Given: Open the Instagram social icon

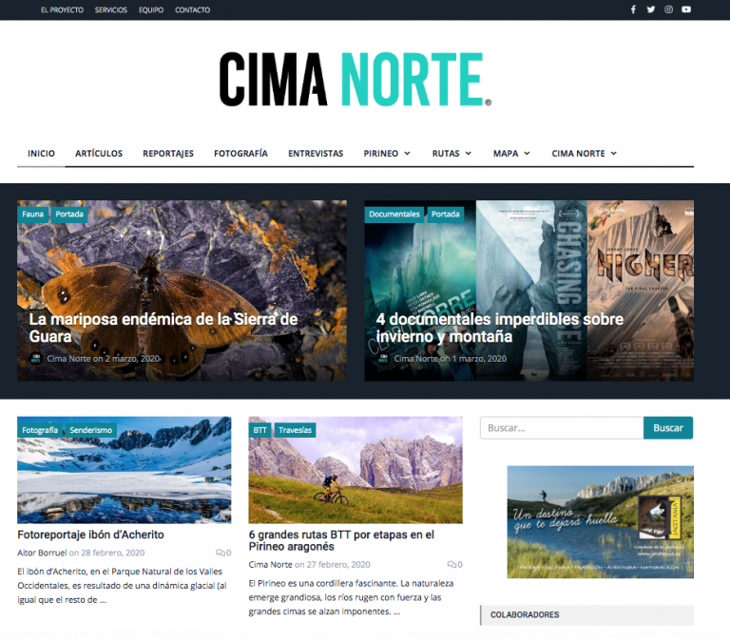Looking at the screenshot, I should [x=668, y=9].
